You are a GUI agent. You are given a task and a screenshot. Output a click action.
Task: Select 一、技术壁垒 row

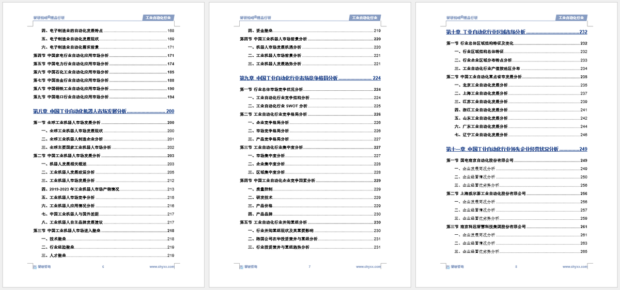point(107,239)
